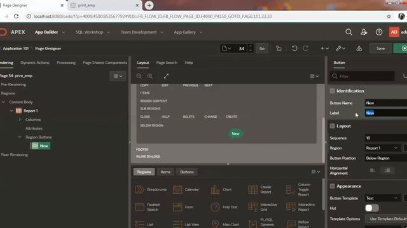Collapse the Layout properties section
Image resolution: width=407 pixels, height=228 pixels.
(x=332, y=126)
